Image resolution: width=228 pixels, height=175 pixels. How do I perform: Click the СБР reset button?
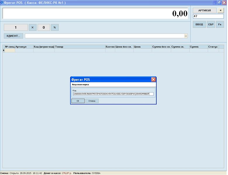pos(211,24)
